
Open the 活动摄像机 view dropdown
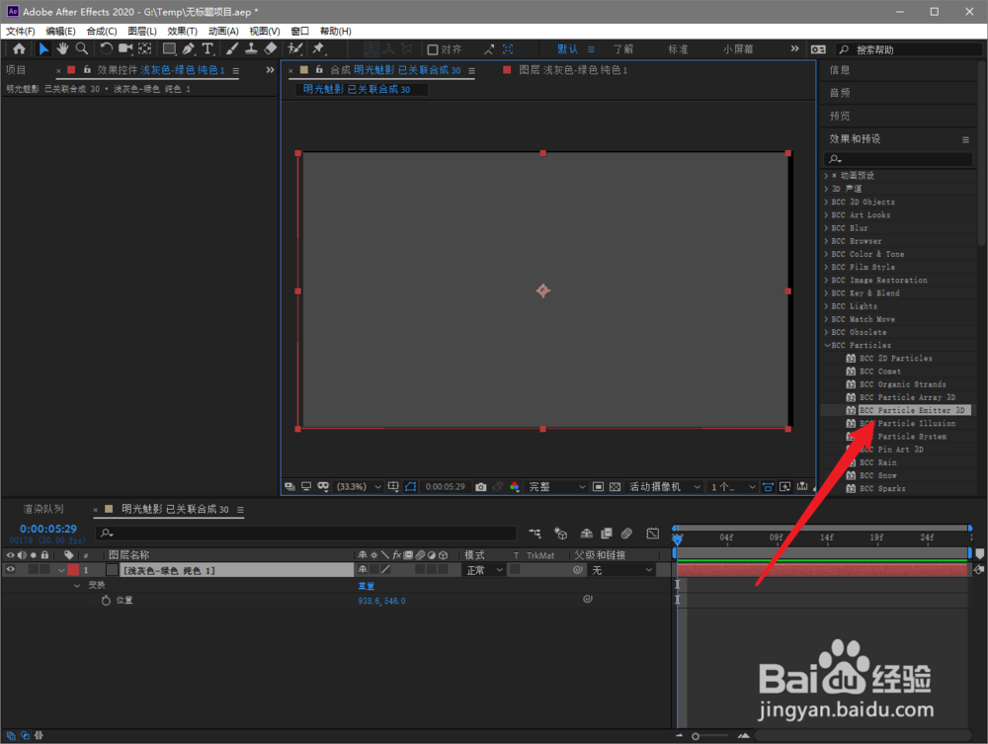pyautogui.click(x=665, y=487)
